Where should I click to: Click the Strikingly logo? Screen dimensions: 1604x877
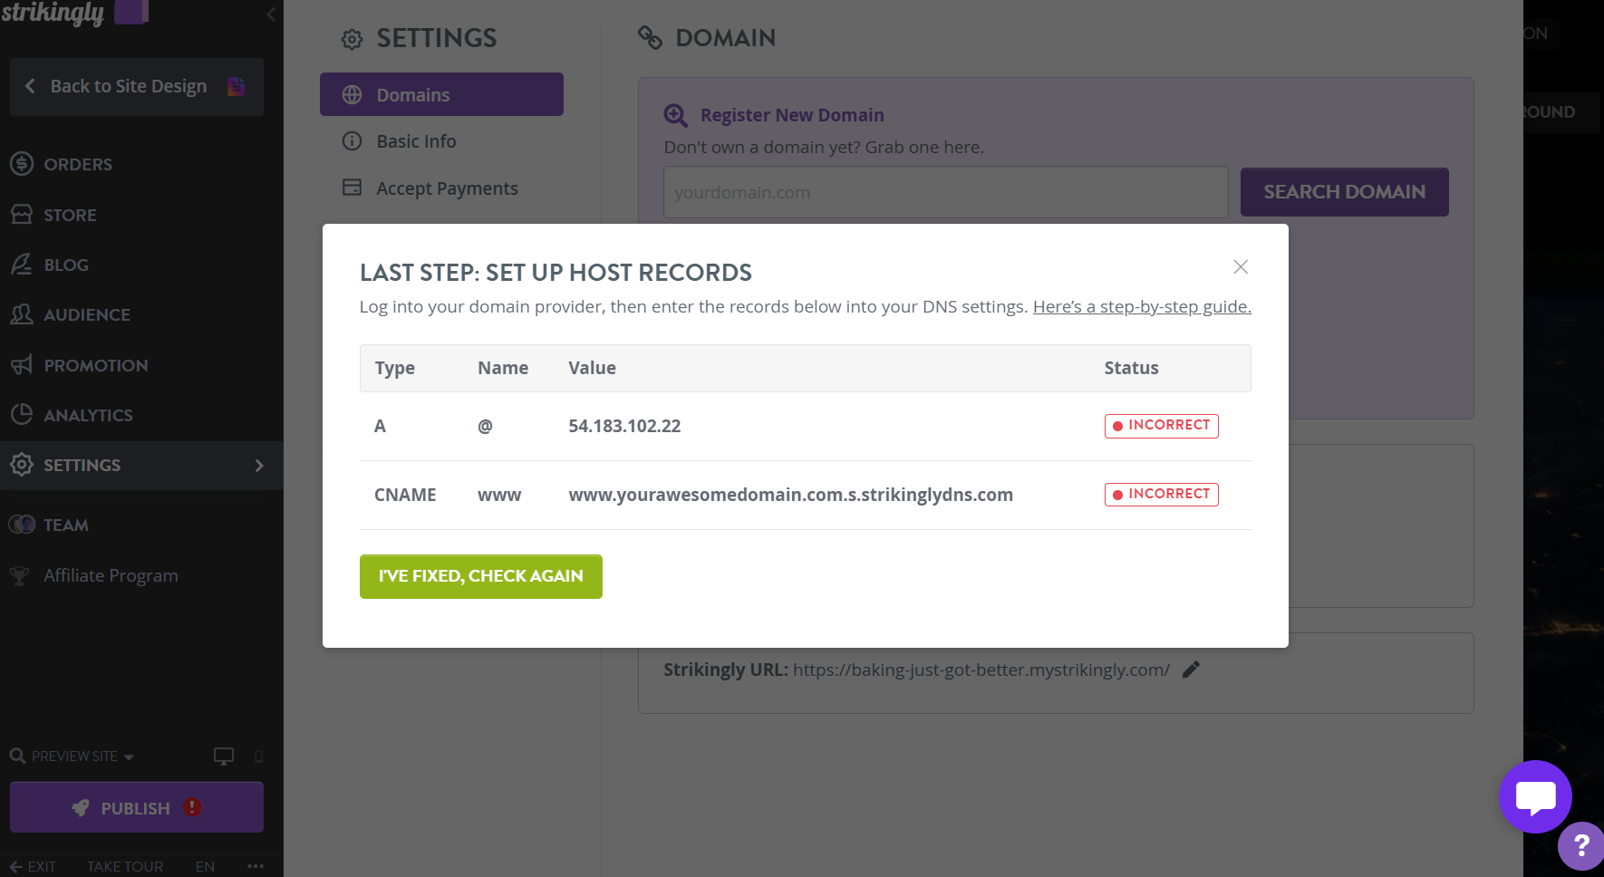(53, 13)
